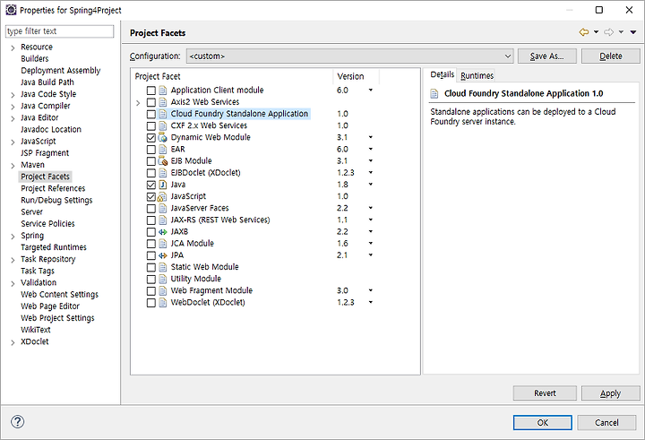
Task: Uncheck the Java facet checkbox
Action: pyautogui.click(x=151, y=185)
